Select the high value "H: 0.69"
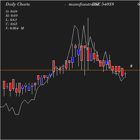 [x=11, y=16]
